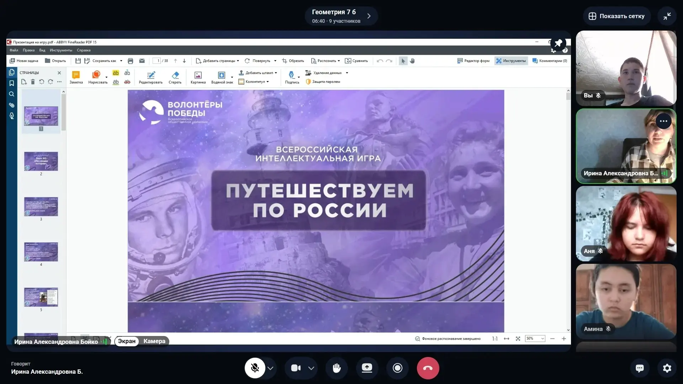
Task: Click Подпись signature tool
Action: click(x=292, y=77)
